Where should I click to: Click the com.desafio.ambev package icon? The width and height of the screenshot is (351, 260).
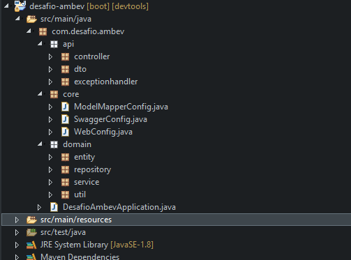pos(43,31)
